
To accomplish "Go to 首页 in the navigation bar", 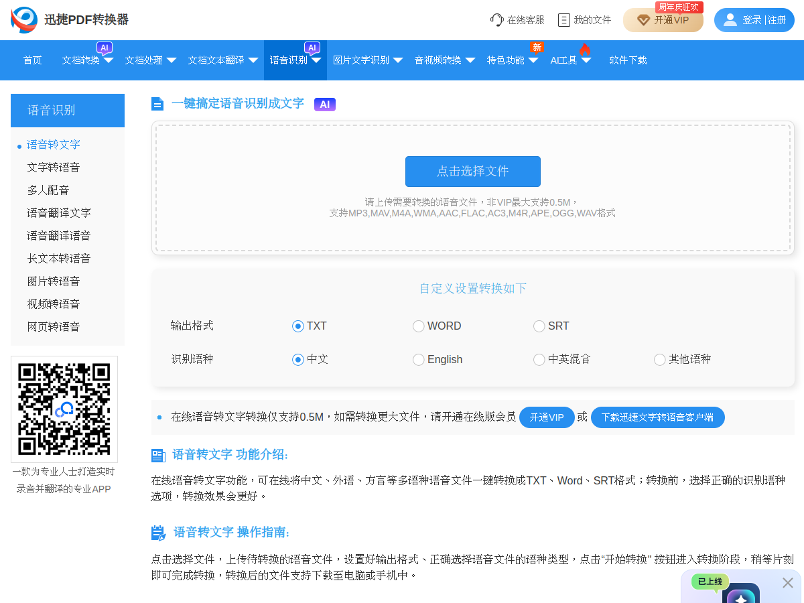I will coord(33,60).
